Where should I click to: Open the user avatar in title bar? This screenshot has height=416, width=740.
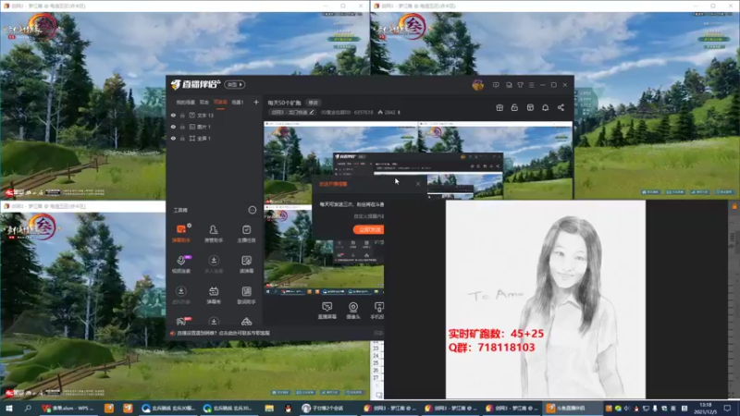[x=477, y=85]
